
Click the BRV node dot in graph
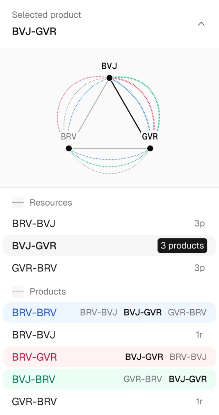point(69,148)
